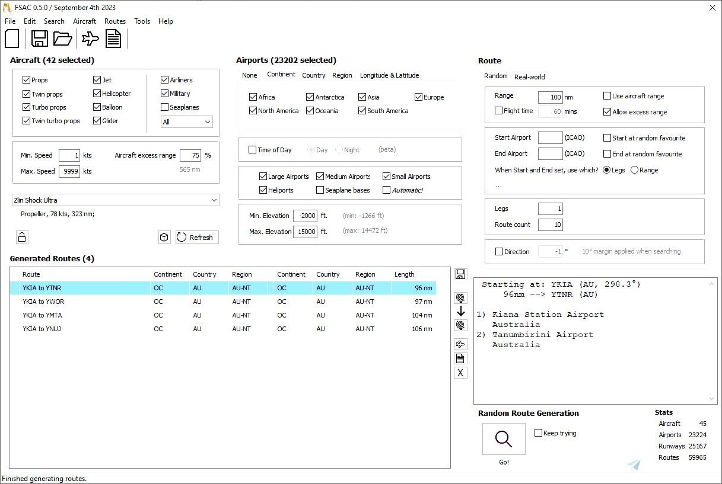Click the floppy disk save icon in toolbar
722x484 pixels.
pyautogui.click(x=40, y=39)
